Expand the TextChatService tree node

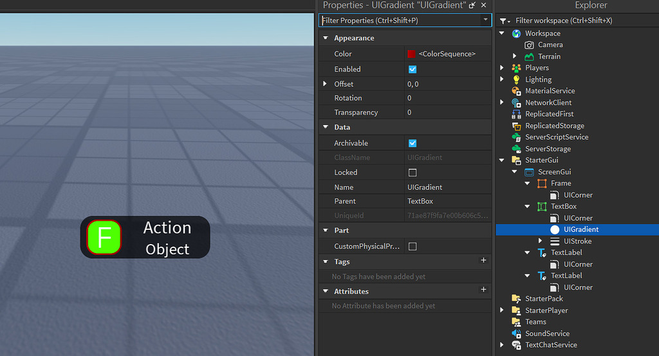click(x=502, y=344)
